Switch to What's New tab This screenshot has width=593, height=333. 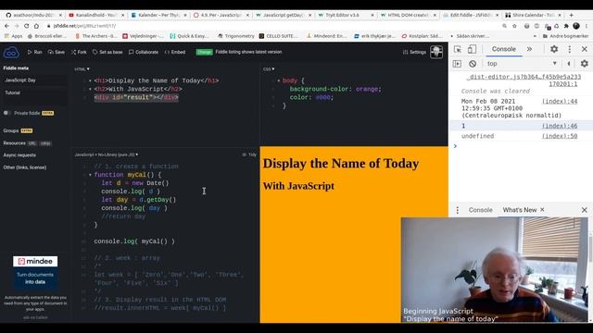pyautogui.click(x=519, y=210)
